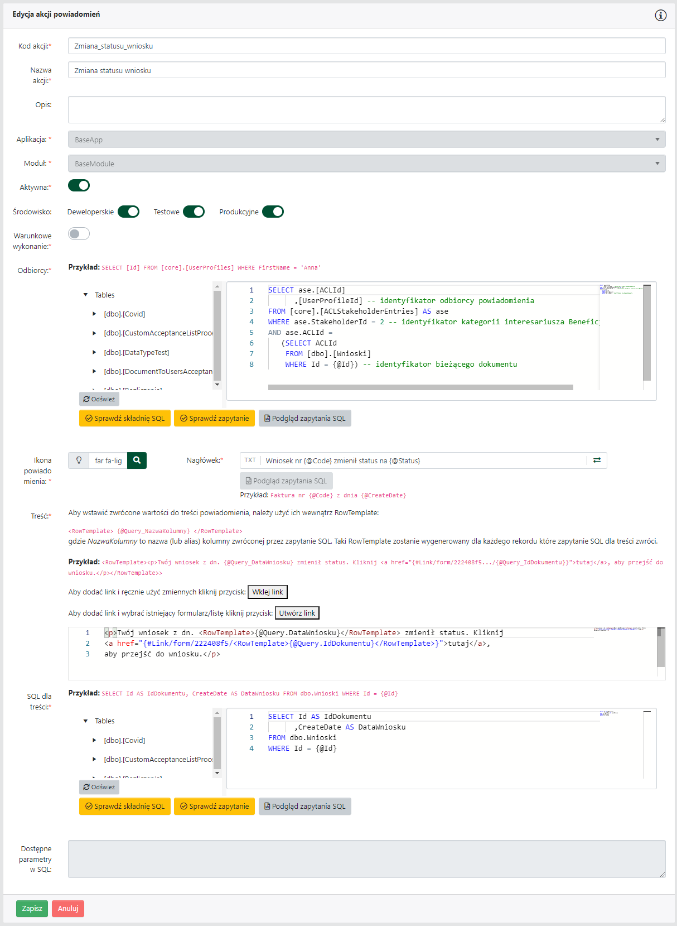Click the Zapisz button

(32, 909)
